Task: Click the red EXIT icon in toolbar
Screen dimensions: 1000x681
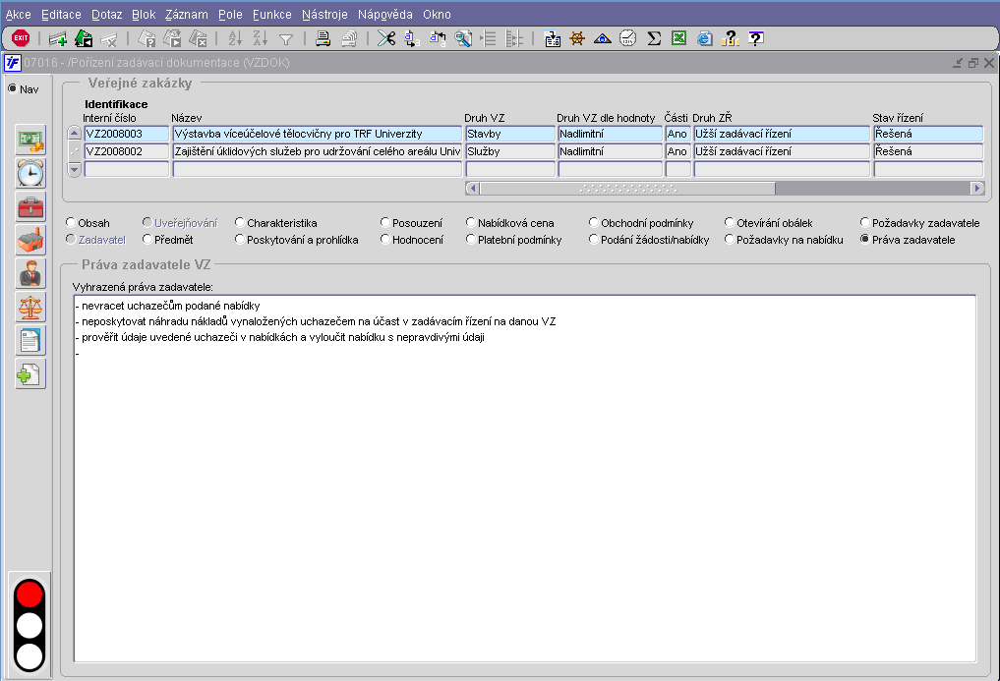Action: (x=20, y=38)
